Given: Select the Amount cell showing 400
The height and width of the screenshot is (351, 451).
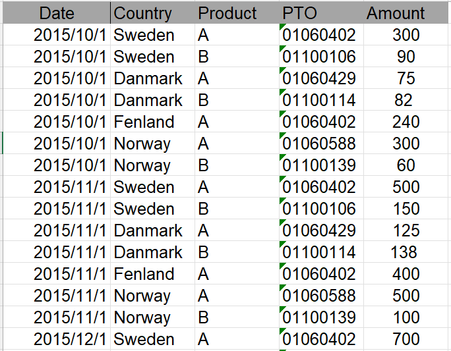Looking at the screenshot, I should (x=406, y=273).
